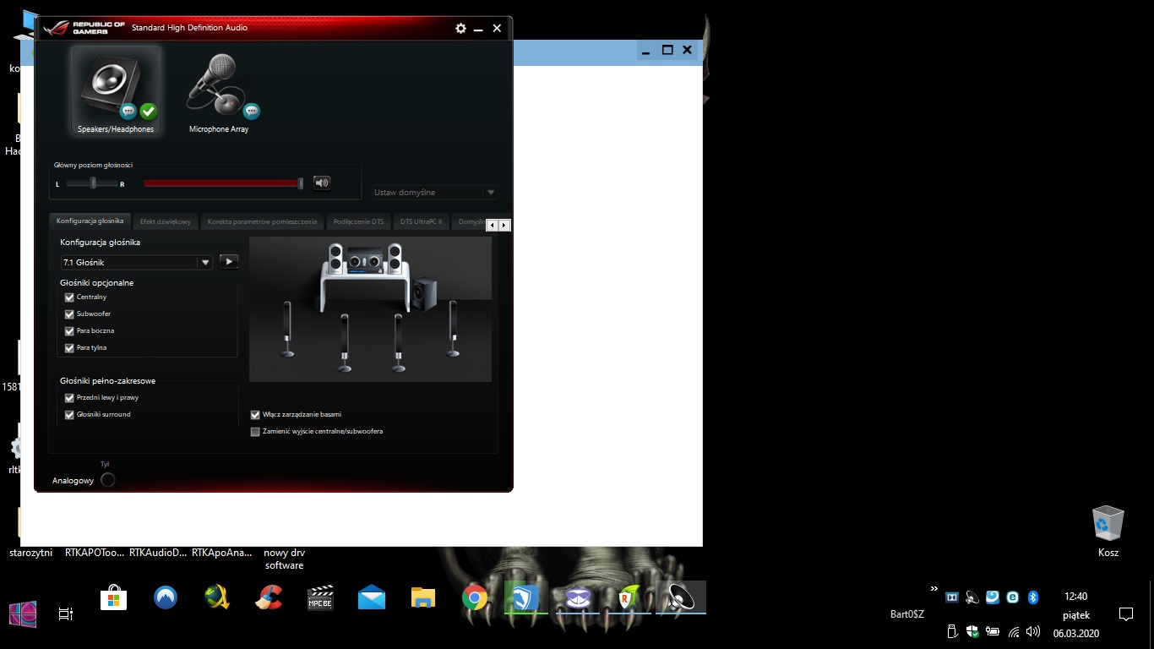Open CCleaner from the taskbar
Image resolution: width=1154 pixels, height=649 pixels.
[269, 598]
